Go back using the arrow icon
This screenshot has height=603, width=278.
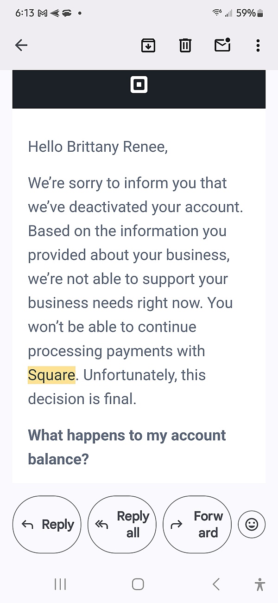pos(21,45)
